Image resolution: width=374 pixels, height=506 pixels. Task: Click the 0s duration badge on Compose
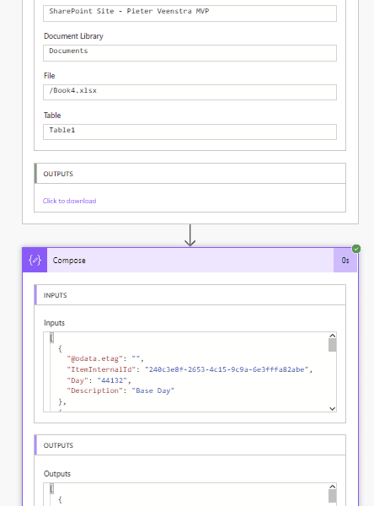[345, 260]
